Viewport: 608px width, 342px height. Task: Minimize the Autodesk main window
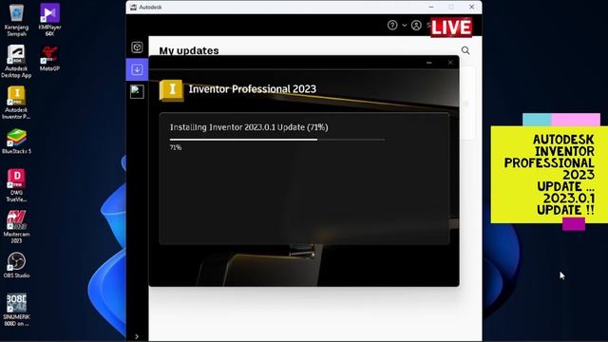431,7
